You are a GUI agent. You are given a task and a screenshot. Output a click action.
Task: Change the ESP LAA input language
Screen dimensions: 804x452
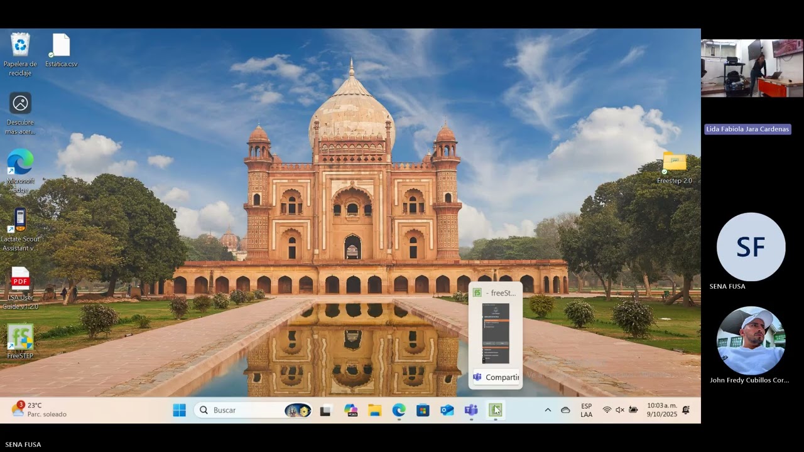586,410
